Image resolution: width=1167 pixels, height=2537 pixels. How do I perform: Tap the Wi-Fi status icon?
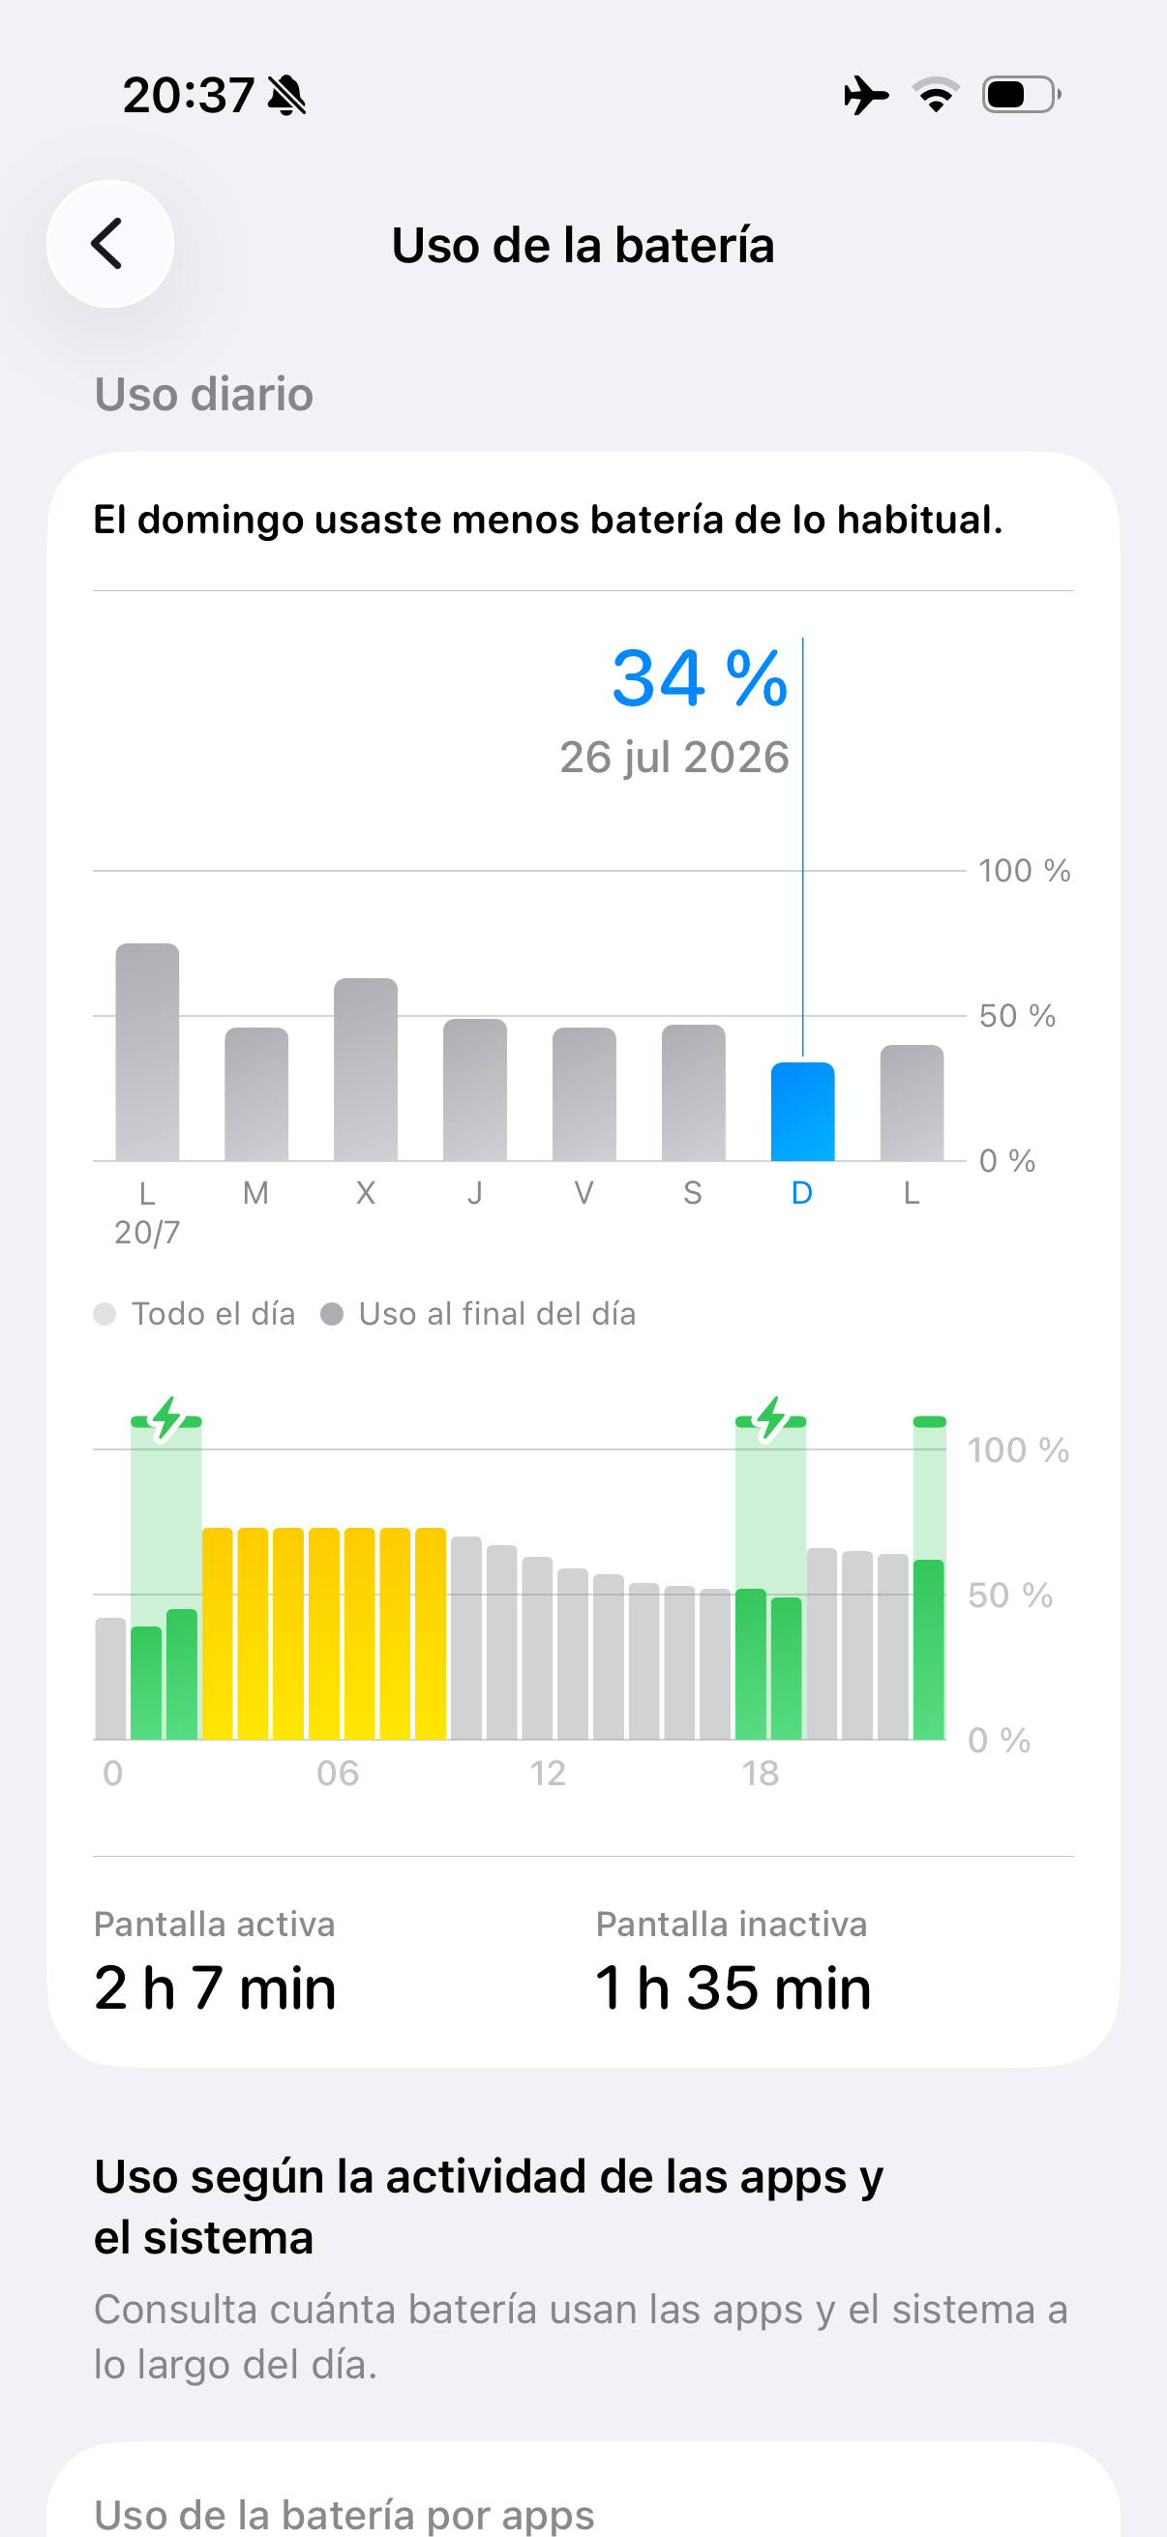click(x=936, y=95)
